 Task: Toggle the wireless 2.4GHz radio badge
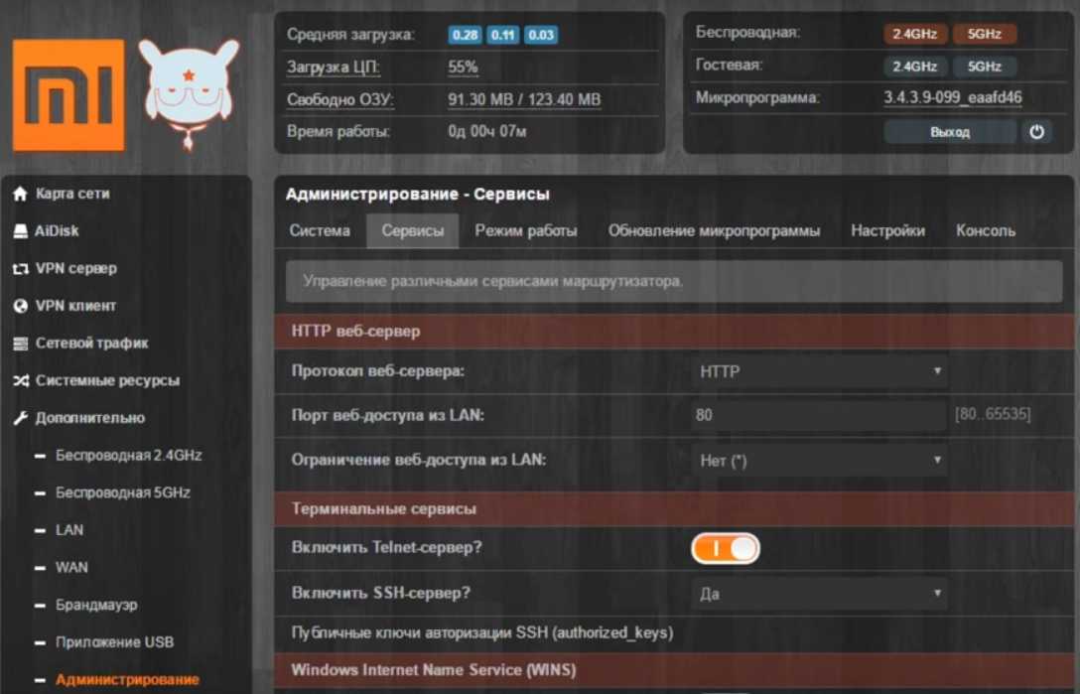[914, 34]
